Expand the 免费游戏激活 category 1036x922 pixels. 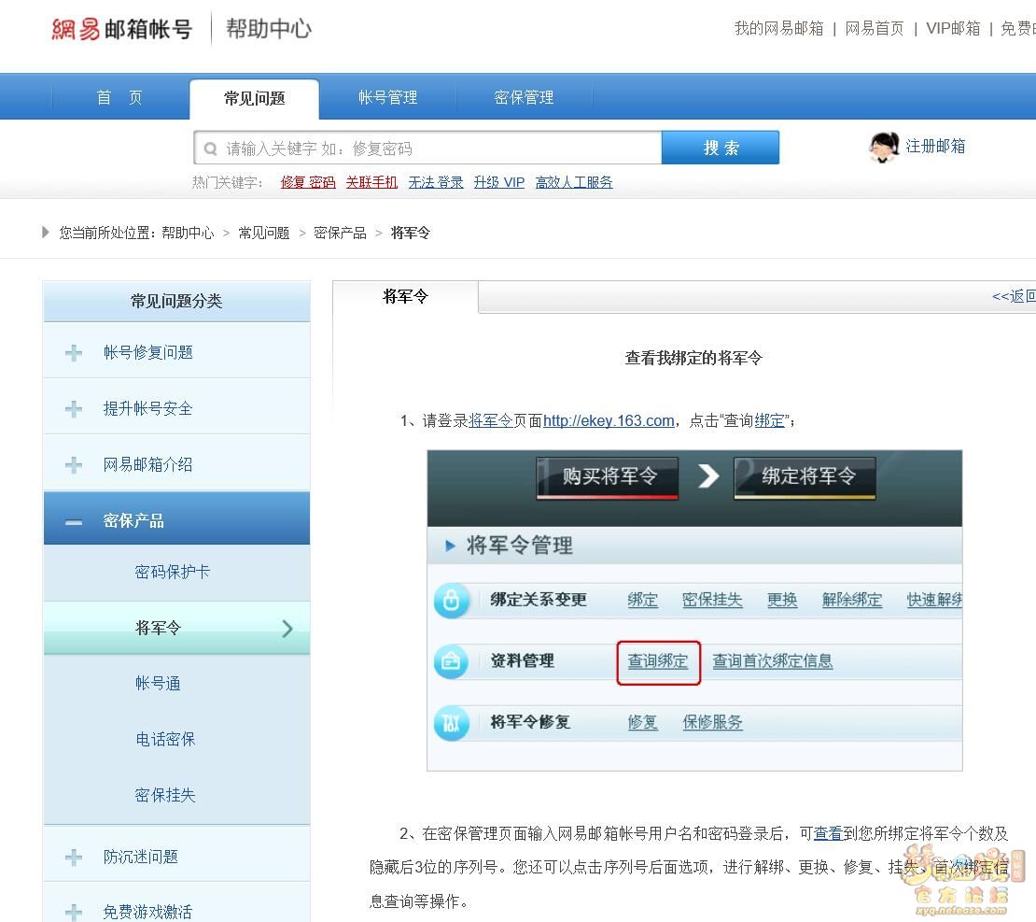tap(74, 912)
